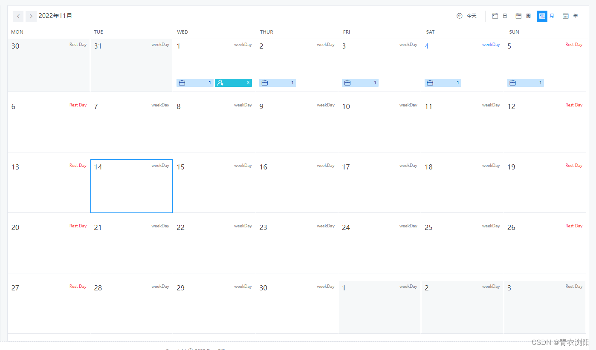Screen dimensions: 596x350
Task: Select the highlighted November 14 cell
Action: 131,186
